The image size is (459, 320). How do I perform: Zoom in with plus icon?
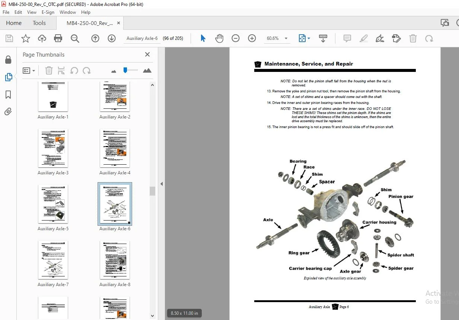point(252,38)
